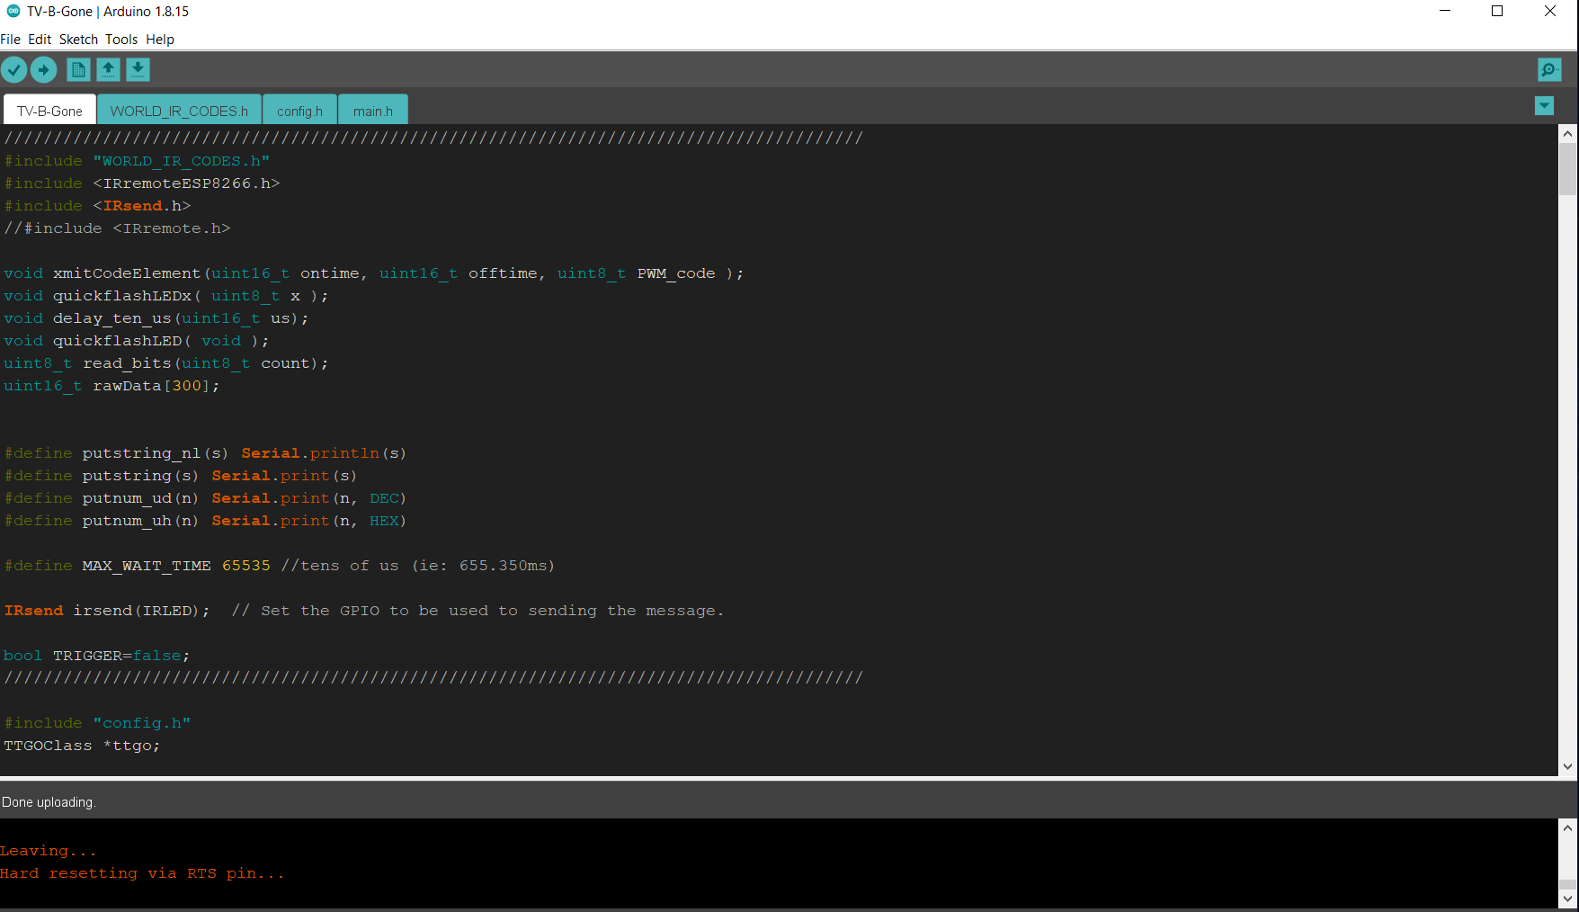Return to the TV-B-Gone tab
This screenshot has width=1579, height=912.
coord(48,110)
